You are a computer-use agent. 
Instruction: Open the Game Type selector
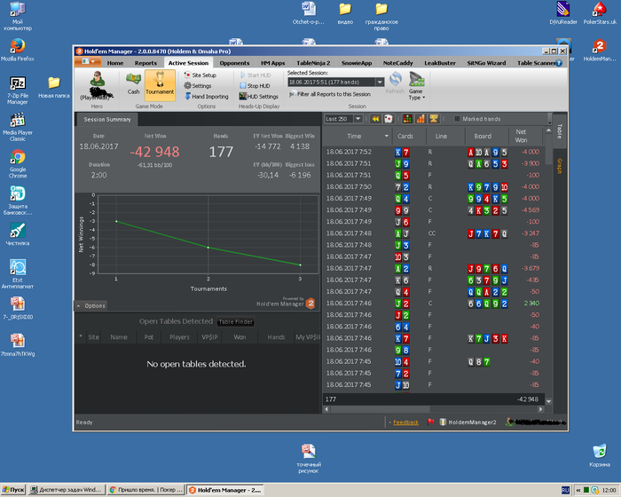[417, 86]
